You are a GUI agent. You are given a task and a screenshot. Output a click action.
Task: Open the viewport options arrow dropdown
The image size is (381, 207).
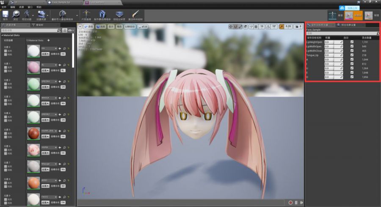(80, 27)
